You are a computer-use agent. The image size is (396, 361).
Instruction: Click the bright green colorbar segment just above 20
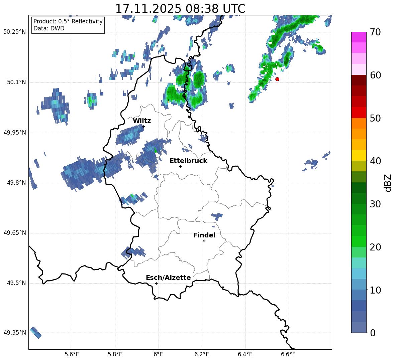pyautogui.click(x=359, y=241)
